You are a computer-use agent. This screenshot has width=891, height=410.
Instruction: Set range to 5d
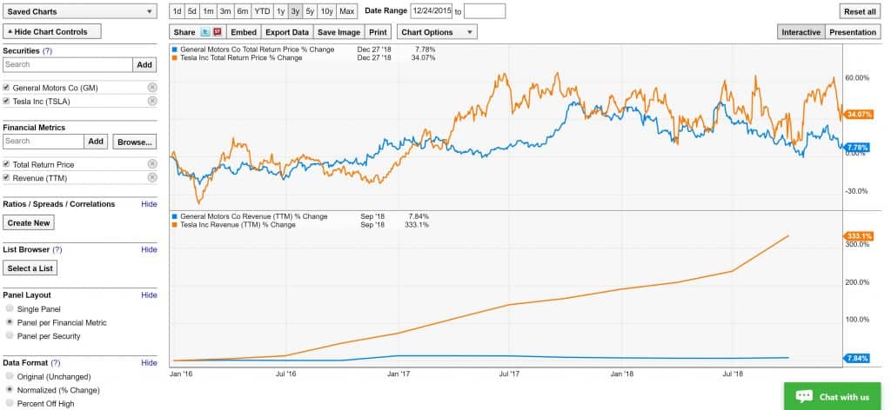pos(192,11)
